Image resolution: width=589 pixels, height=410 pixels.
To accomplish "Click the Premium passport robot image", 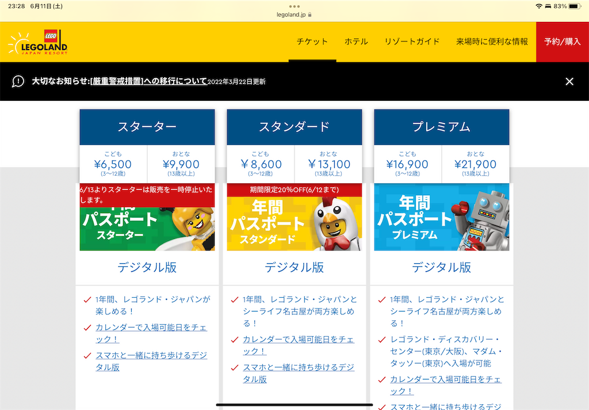I will [441, 217].
